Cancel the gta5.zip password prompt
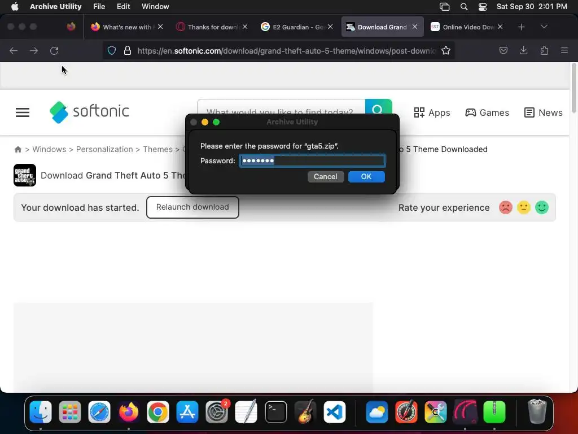Viewport: 578px width, 434px height. [326, 177]
